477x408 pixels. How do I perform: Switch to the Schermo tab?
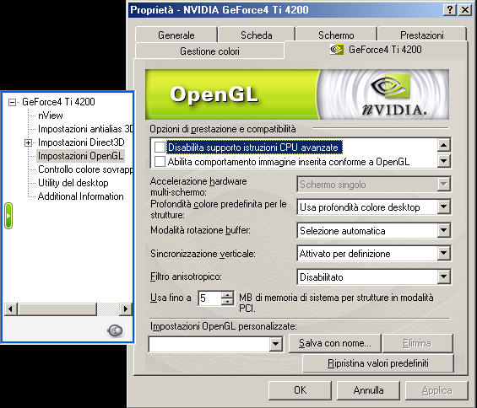tap(336, 35)
